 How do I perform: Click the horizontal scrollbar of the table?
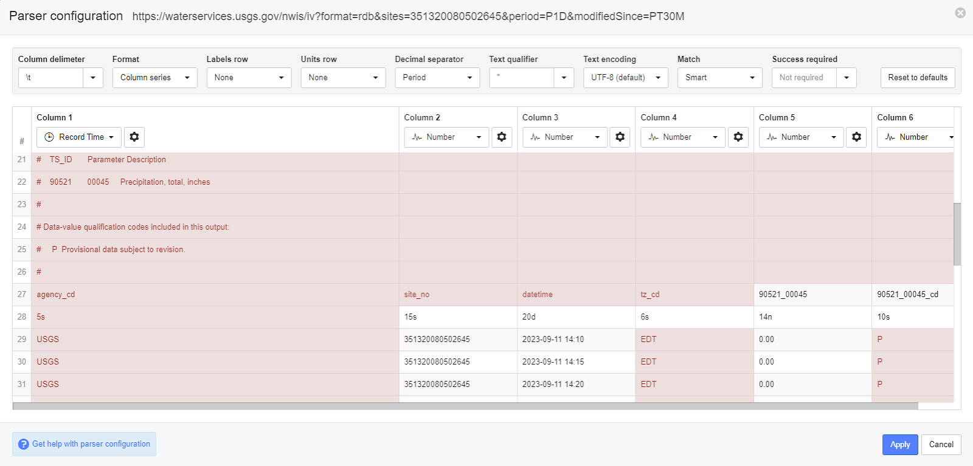click(x=465, y=406)
